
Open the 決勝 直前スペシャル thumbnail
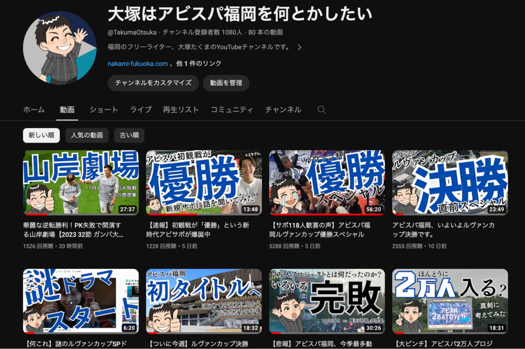(450, 183)
